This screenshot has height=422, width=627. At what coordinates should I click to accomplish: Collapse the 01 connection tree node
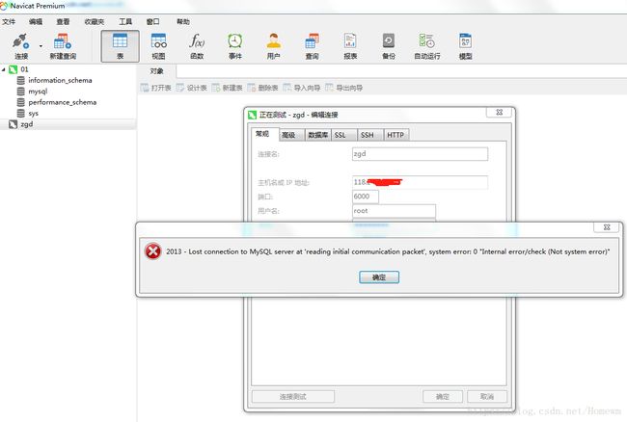[4, 69]
